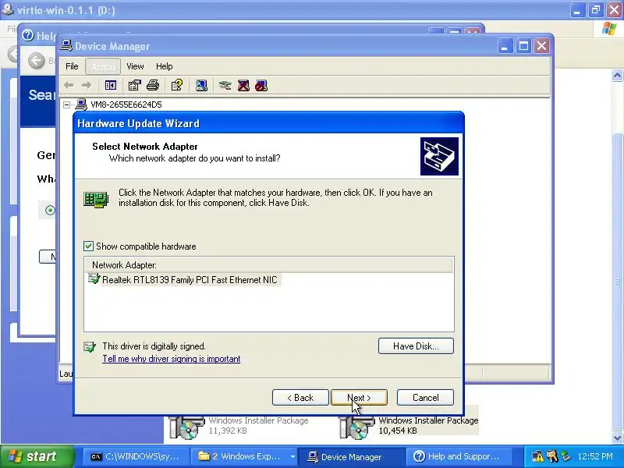
Task: Click the keys icon in system tray
Action: 552,456
